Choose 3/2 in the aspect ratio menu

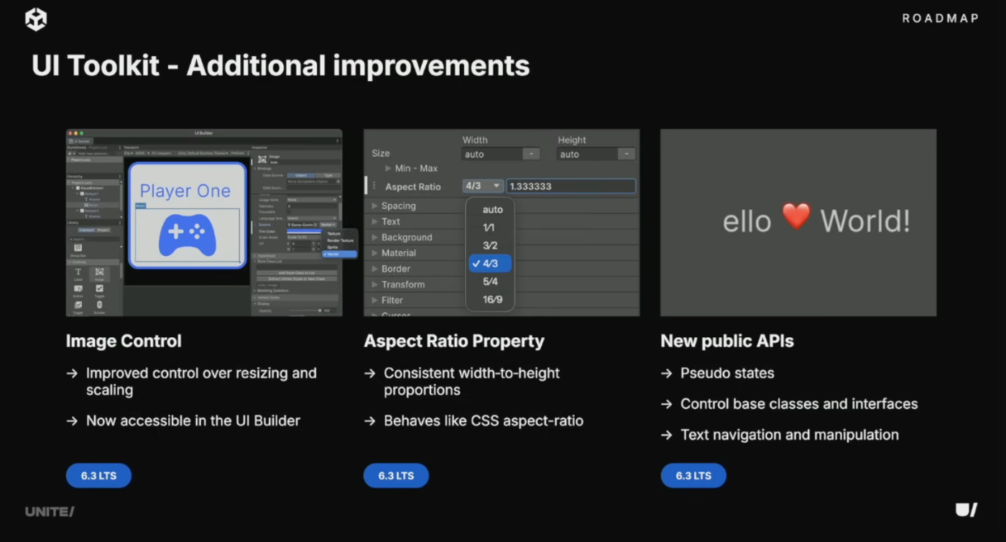point(490,246)
